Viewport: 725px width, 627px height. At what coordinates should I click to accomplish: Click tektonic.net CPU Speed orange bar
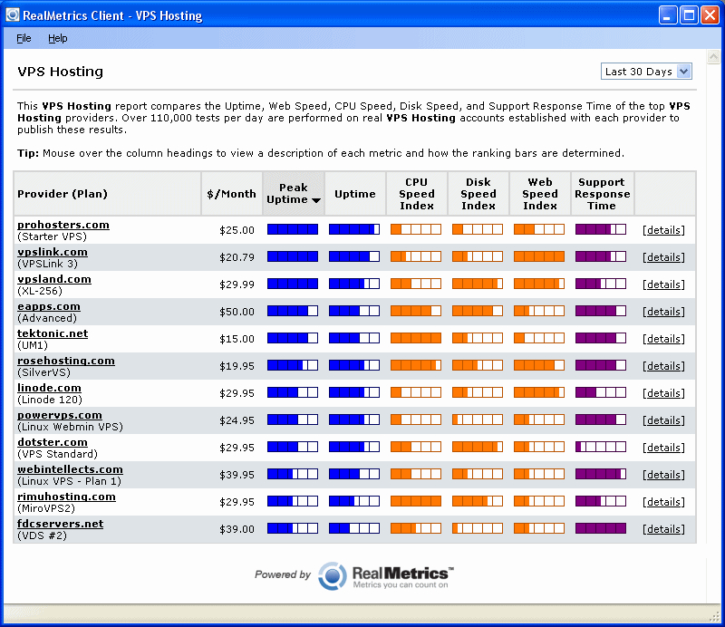coord(416,338)
